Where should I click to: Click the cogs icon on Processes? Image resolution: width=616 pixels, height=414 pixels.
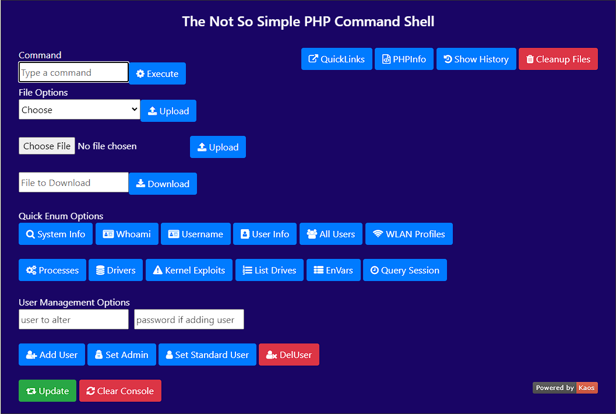click(31, 271)
